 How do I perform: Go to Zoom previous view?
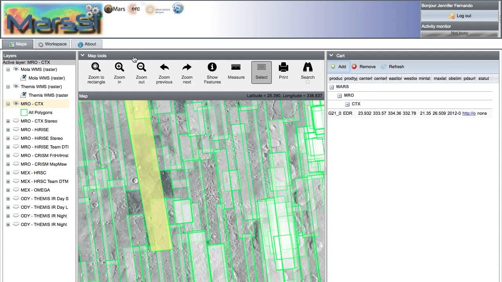click(164, 73)
